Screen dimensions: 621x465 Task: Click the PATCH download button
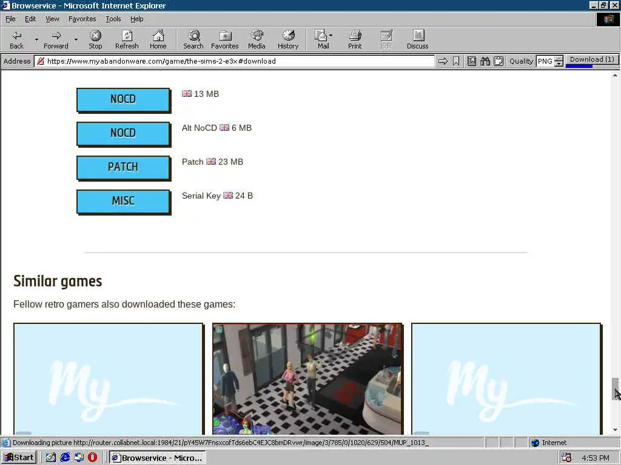tap(123, 168)
